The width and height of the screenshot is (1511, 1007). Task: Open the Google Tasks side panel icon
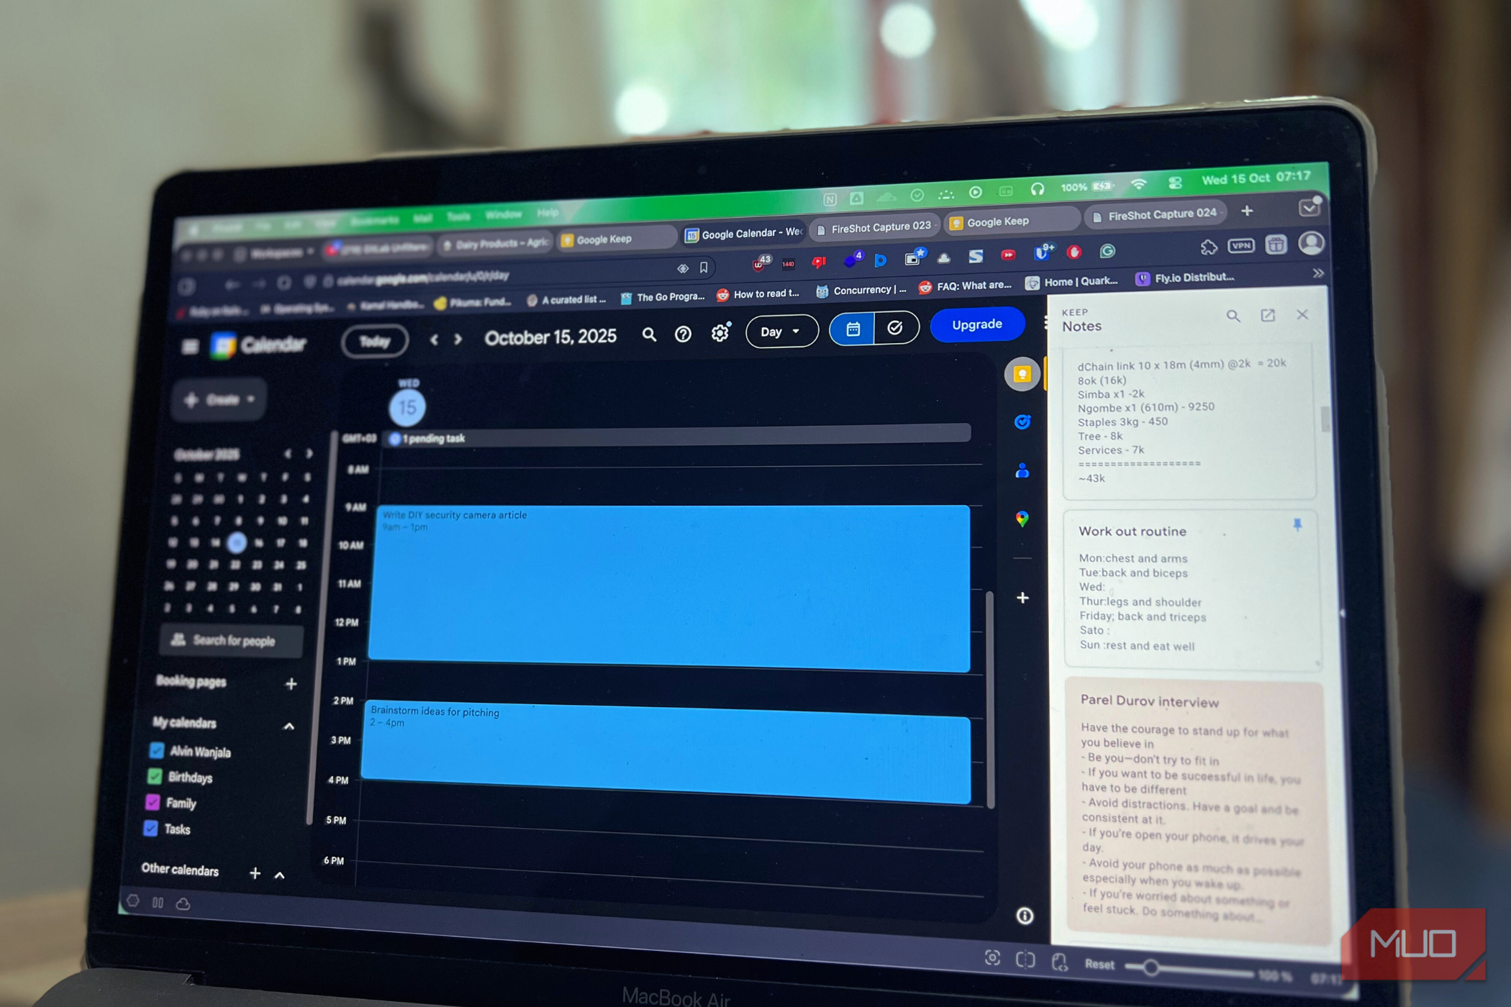pyautogui.click(x=1022, y=423)
